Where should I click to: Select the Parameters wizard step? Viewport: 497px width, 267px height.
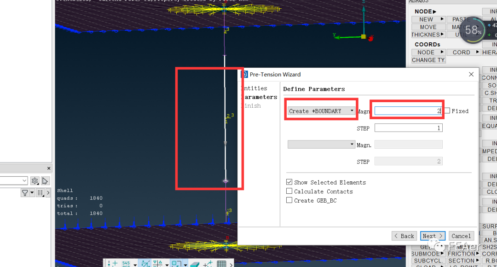pyautogui.click(x=259, y=97)
